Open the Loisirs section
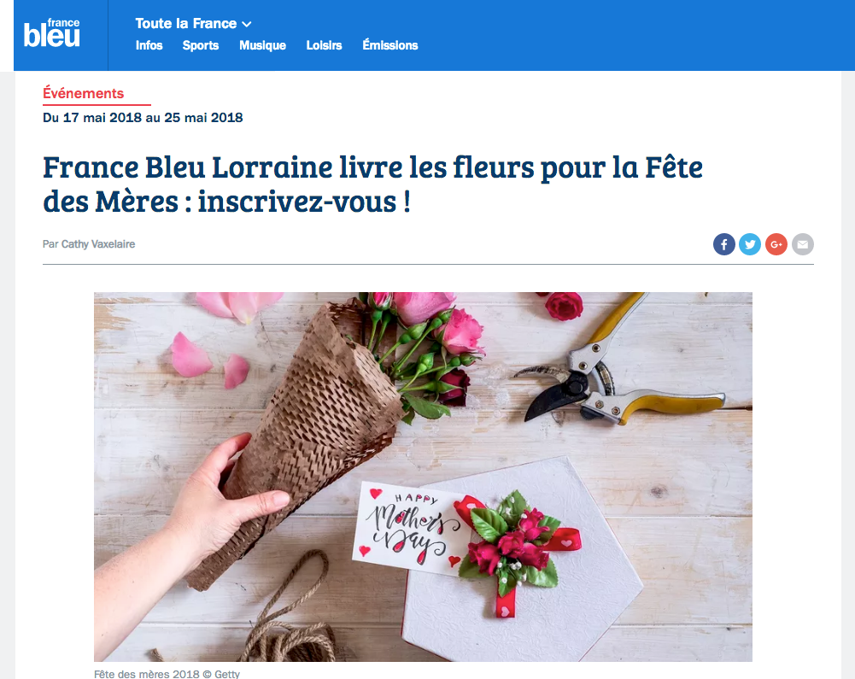 [x=324, y=45]
